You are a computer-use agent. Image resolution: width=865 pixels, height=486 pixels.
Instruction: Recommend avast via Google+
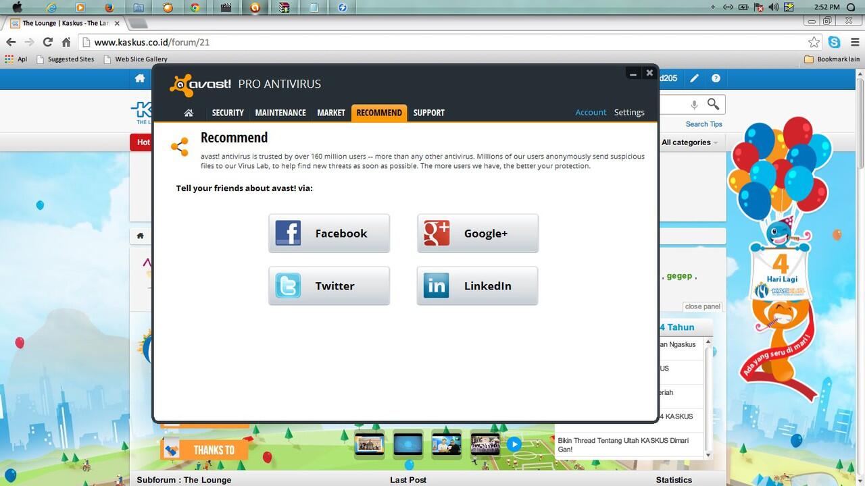click(x=478, y=234)
